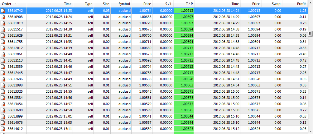This screenshot has width=313, height=134.
Task: Sort by the Type column header
Action: (x=84, y=4)
